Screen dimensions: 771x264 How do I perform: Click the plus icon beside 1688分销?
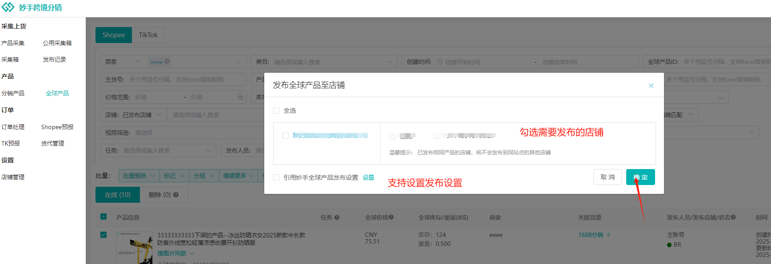click(x=608, y=235)
